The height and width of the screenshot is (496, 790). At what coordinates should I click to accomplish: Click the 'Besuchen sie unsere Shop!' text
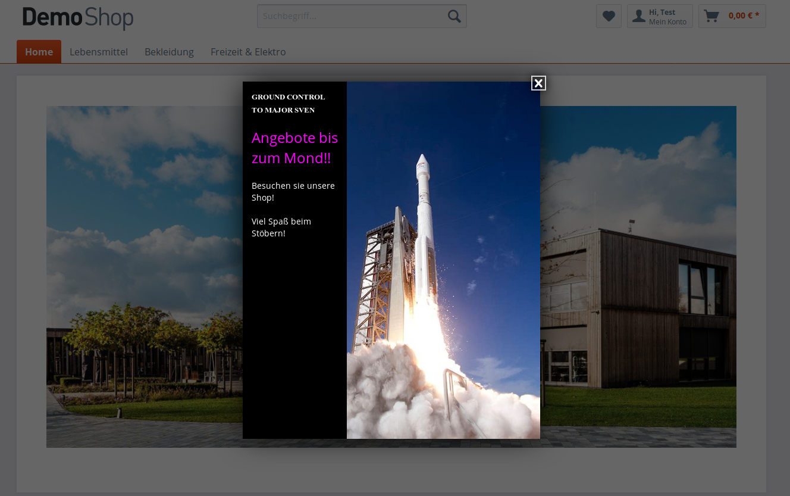(x=293, y=192)
